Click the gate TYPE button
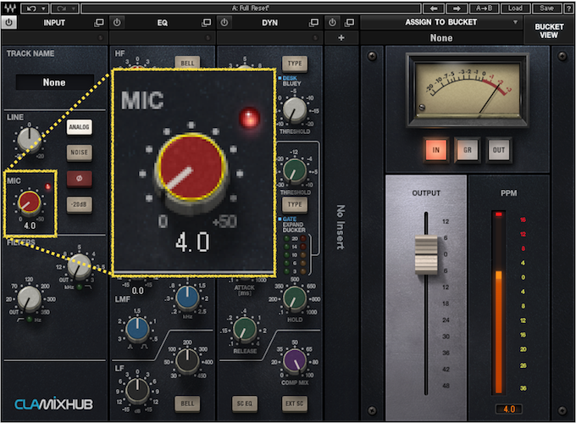 coord(295,204)
